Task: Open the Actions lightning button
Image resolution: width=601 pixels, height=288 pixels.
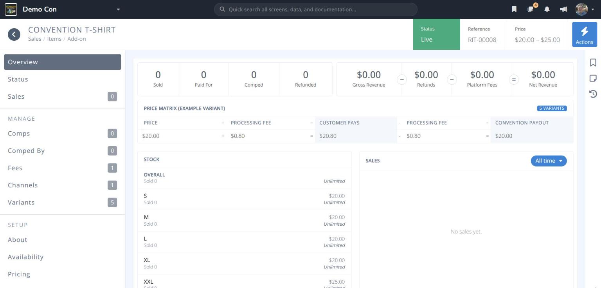Action: pyautogui.click(x=585, y=34)
